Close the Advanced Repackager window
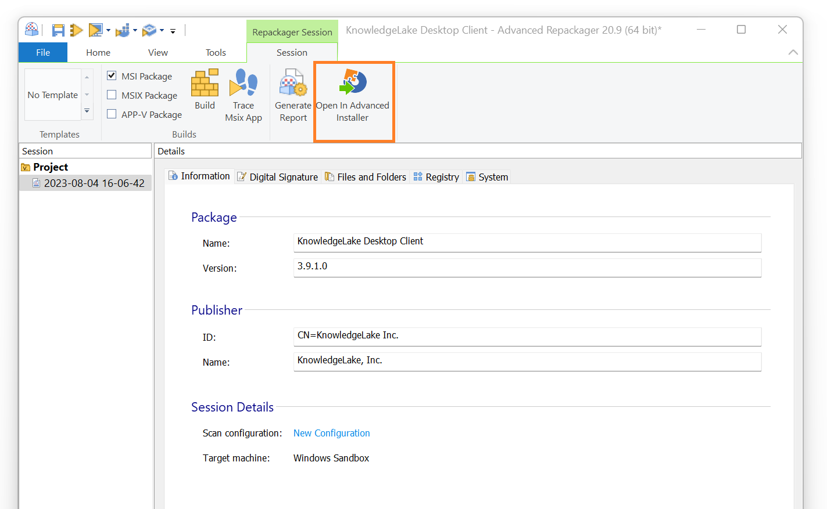 point(782,30)
